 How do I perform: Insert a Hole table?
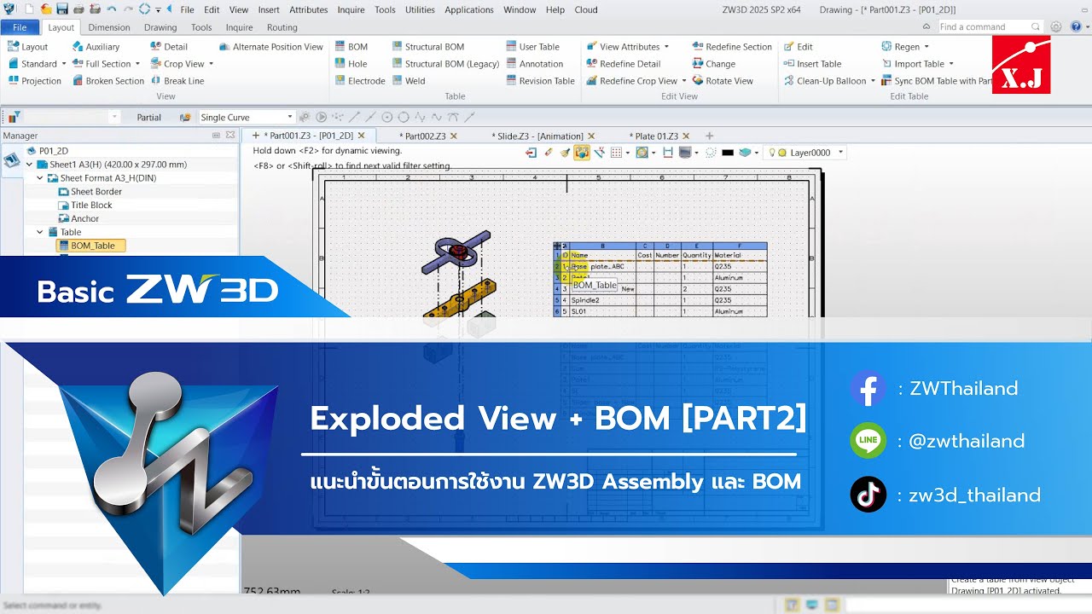click(351, 64)
